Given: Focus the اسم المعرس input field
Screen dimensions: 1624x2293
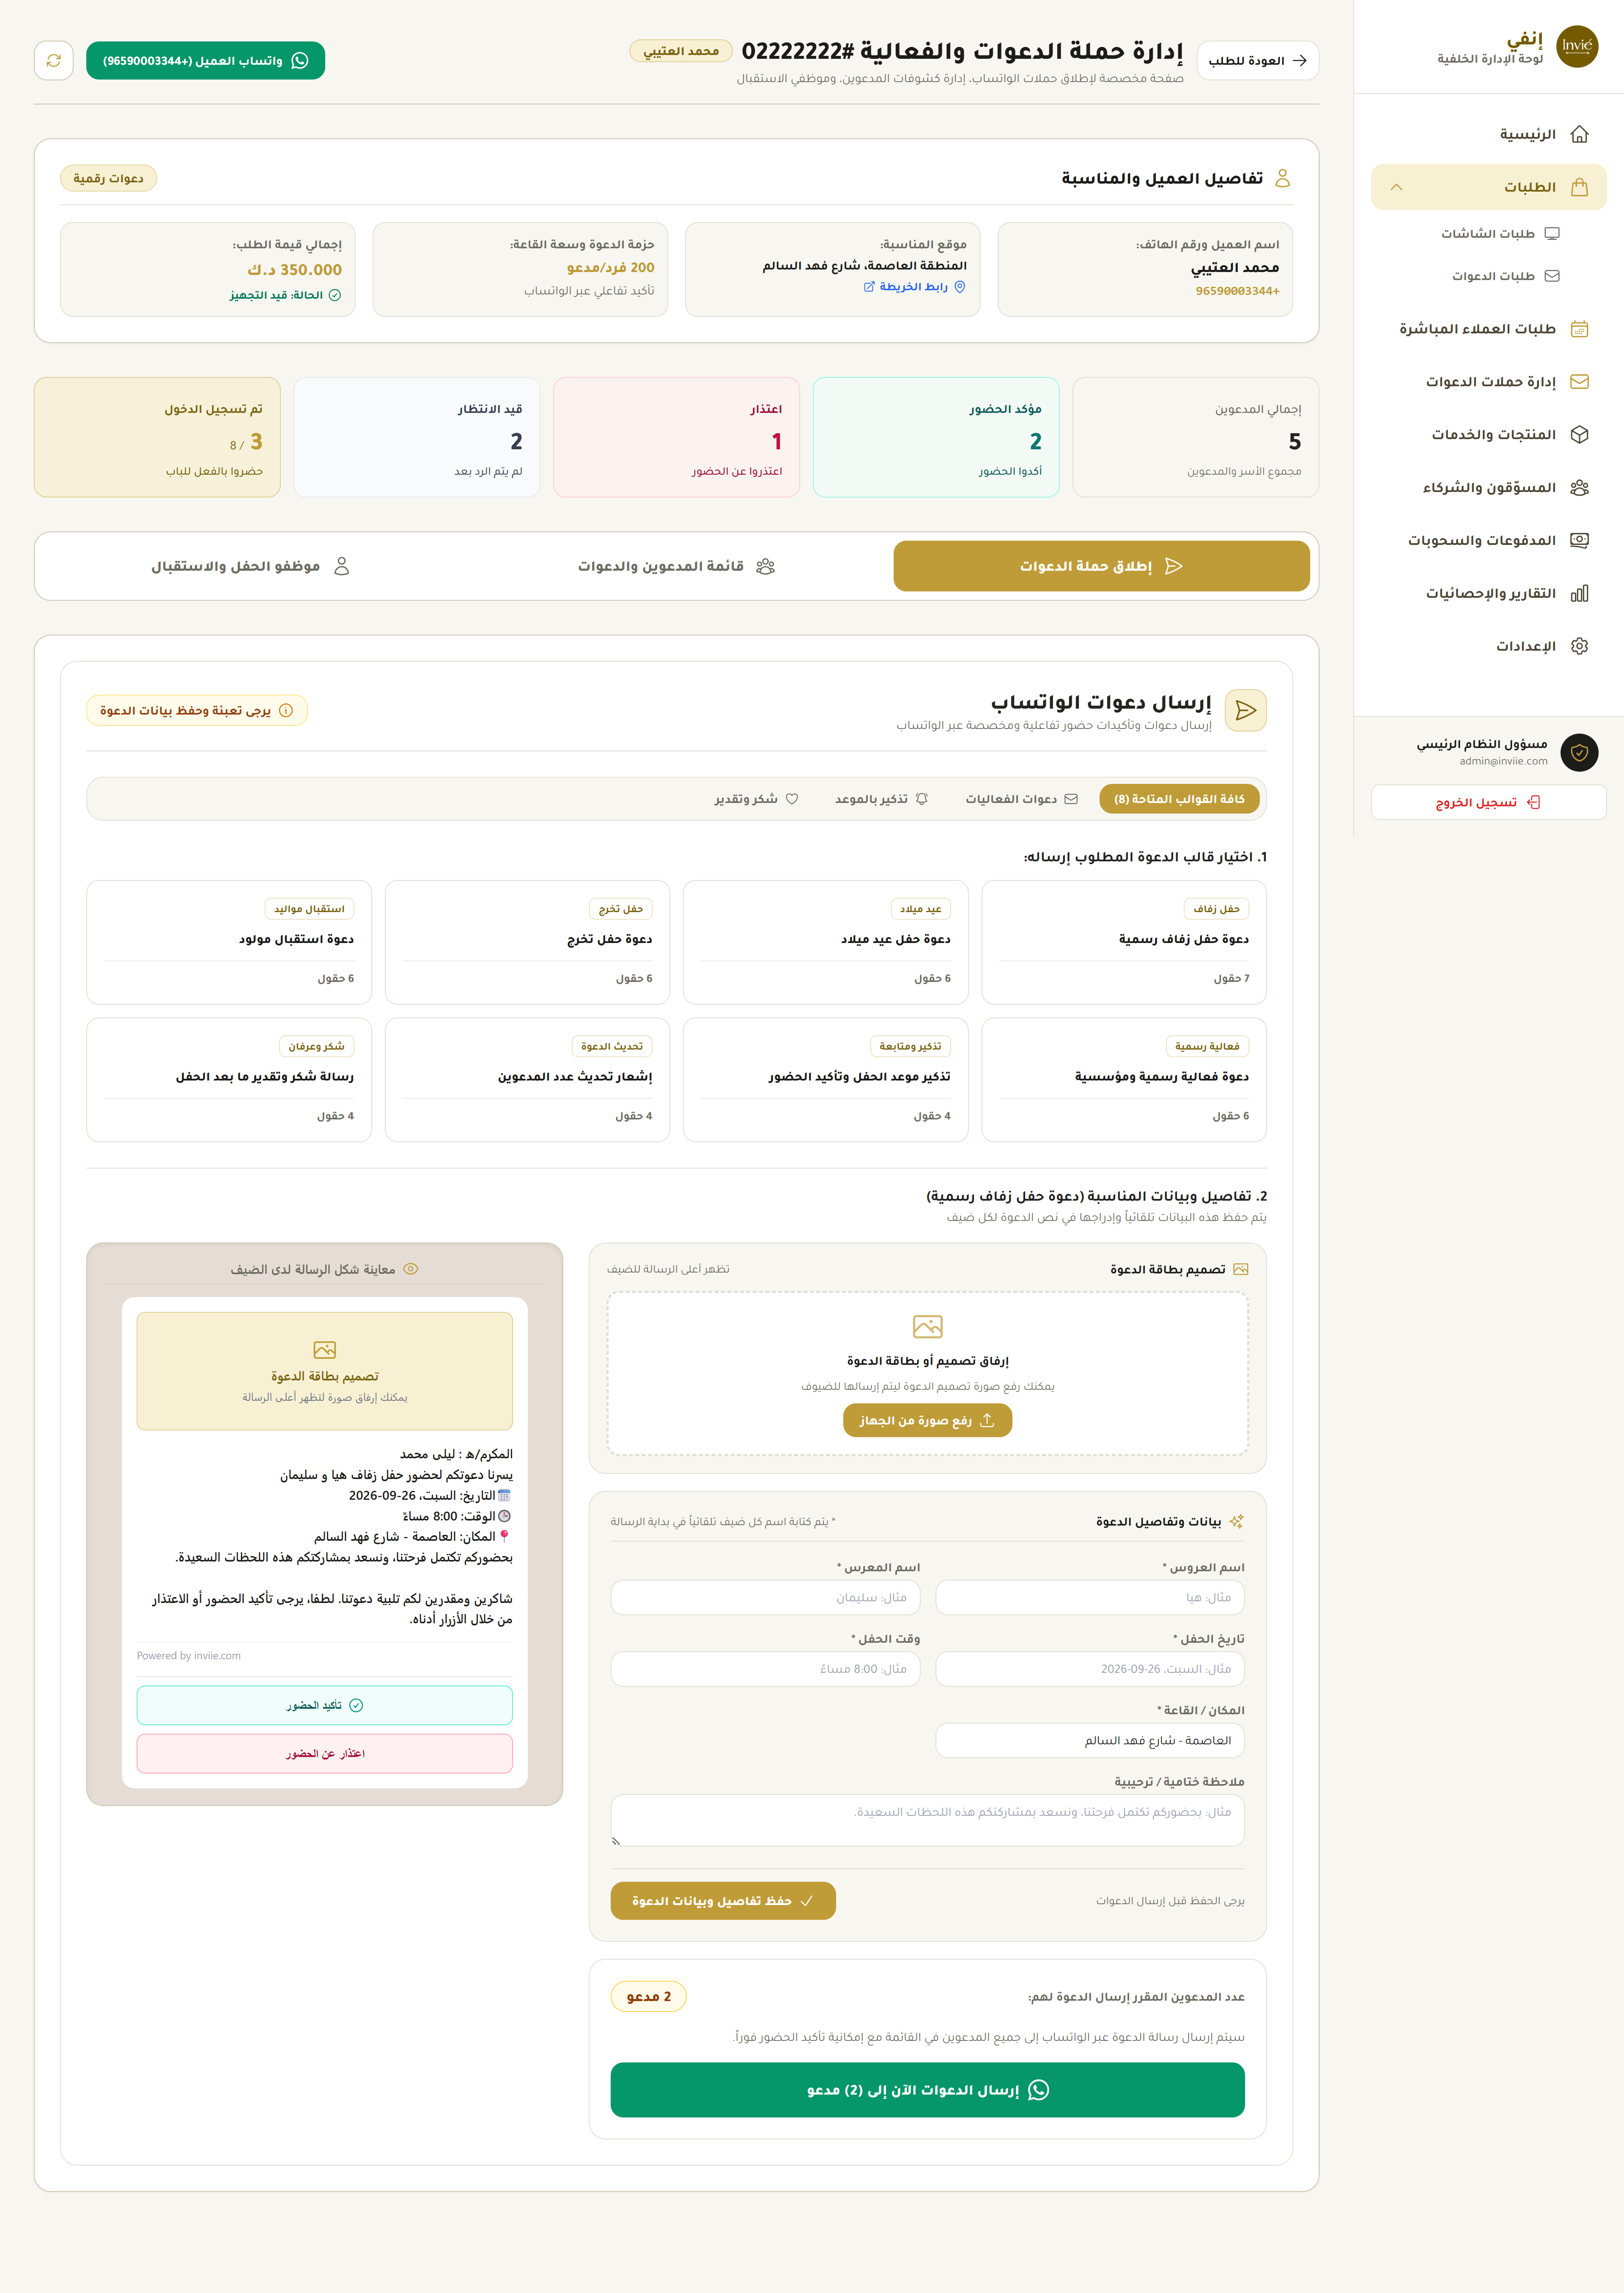Looking at the screenshot, I should [x=766, y=1598].
